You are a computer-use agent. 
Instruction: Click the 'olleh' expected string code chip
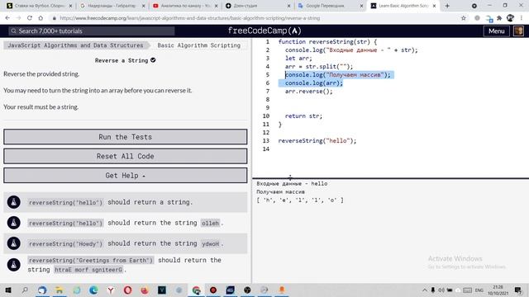coord(210,223)
